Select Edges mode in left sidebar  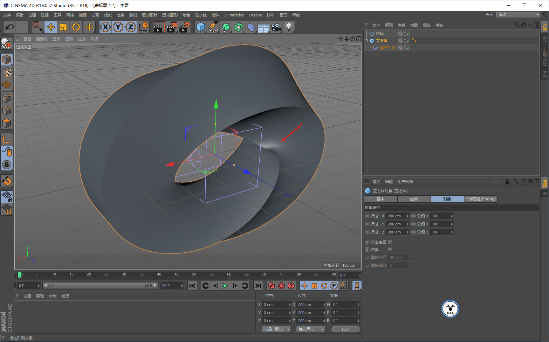pyautogui.click(x=7, y=111)
